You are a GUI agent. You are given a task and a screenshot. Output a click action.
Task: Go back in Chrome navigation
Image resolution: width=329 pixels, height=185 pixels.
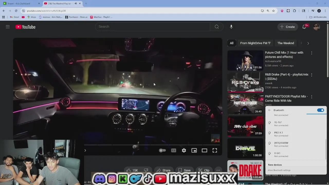(x=4, y=11)
